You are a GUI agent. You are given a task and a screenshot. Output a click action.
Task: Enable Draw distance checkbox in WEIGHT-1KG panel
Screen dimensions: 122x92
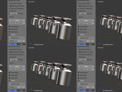tap(9, 27)
